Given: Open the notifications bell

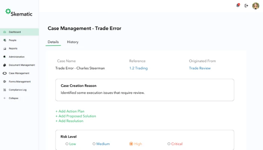Looking at the screenshot, I should pyautogui.click(x=237, y=6).
